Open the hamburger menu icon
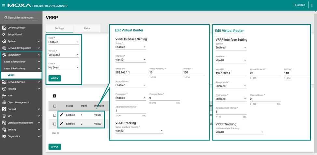 pyautogui.click(x=4, y=5)
